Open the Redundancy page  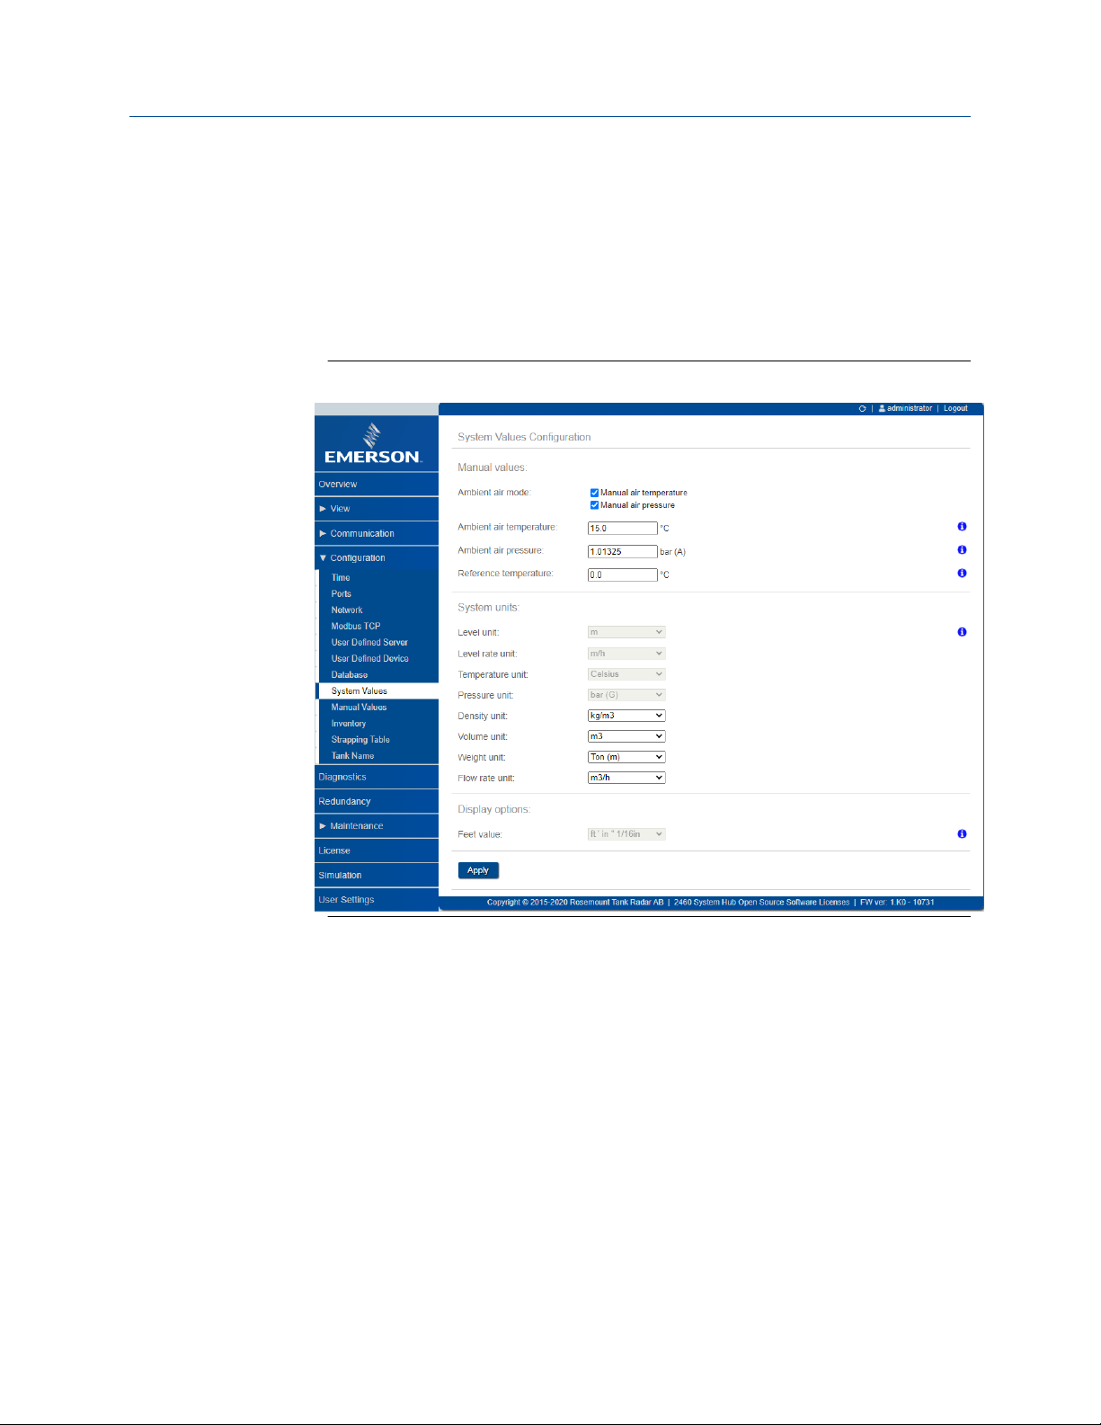pyautogui.click(x=377, y=801)
